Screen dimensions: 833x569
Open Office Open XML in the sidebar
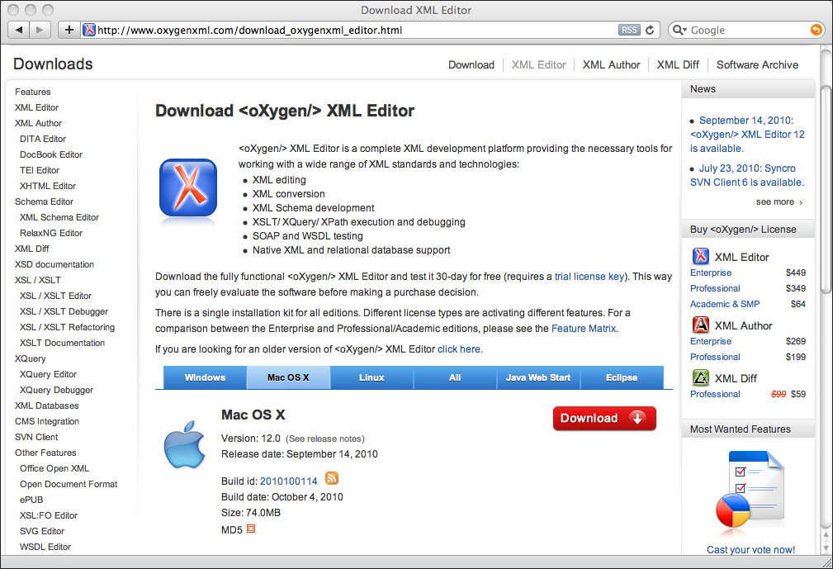coord(54,468)
